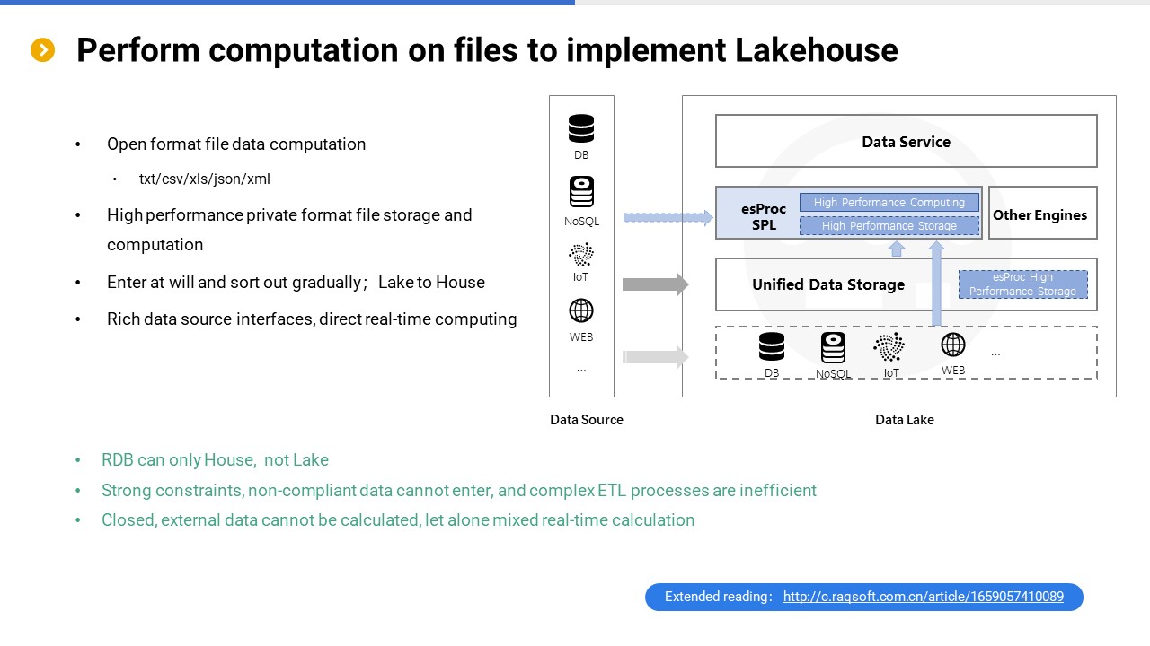The height and width of the screenshot is (646, 1150).
Task: Select the Unified Data Storage label
Action: click(827, 284)
